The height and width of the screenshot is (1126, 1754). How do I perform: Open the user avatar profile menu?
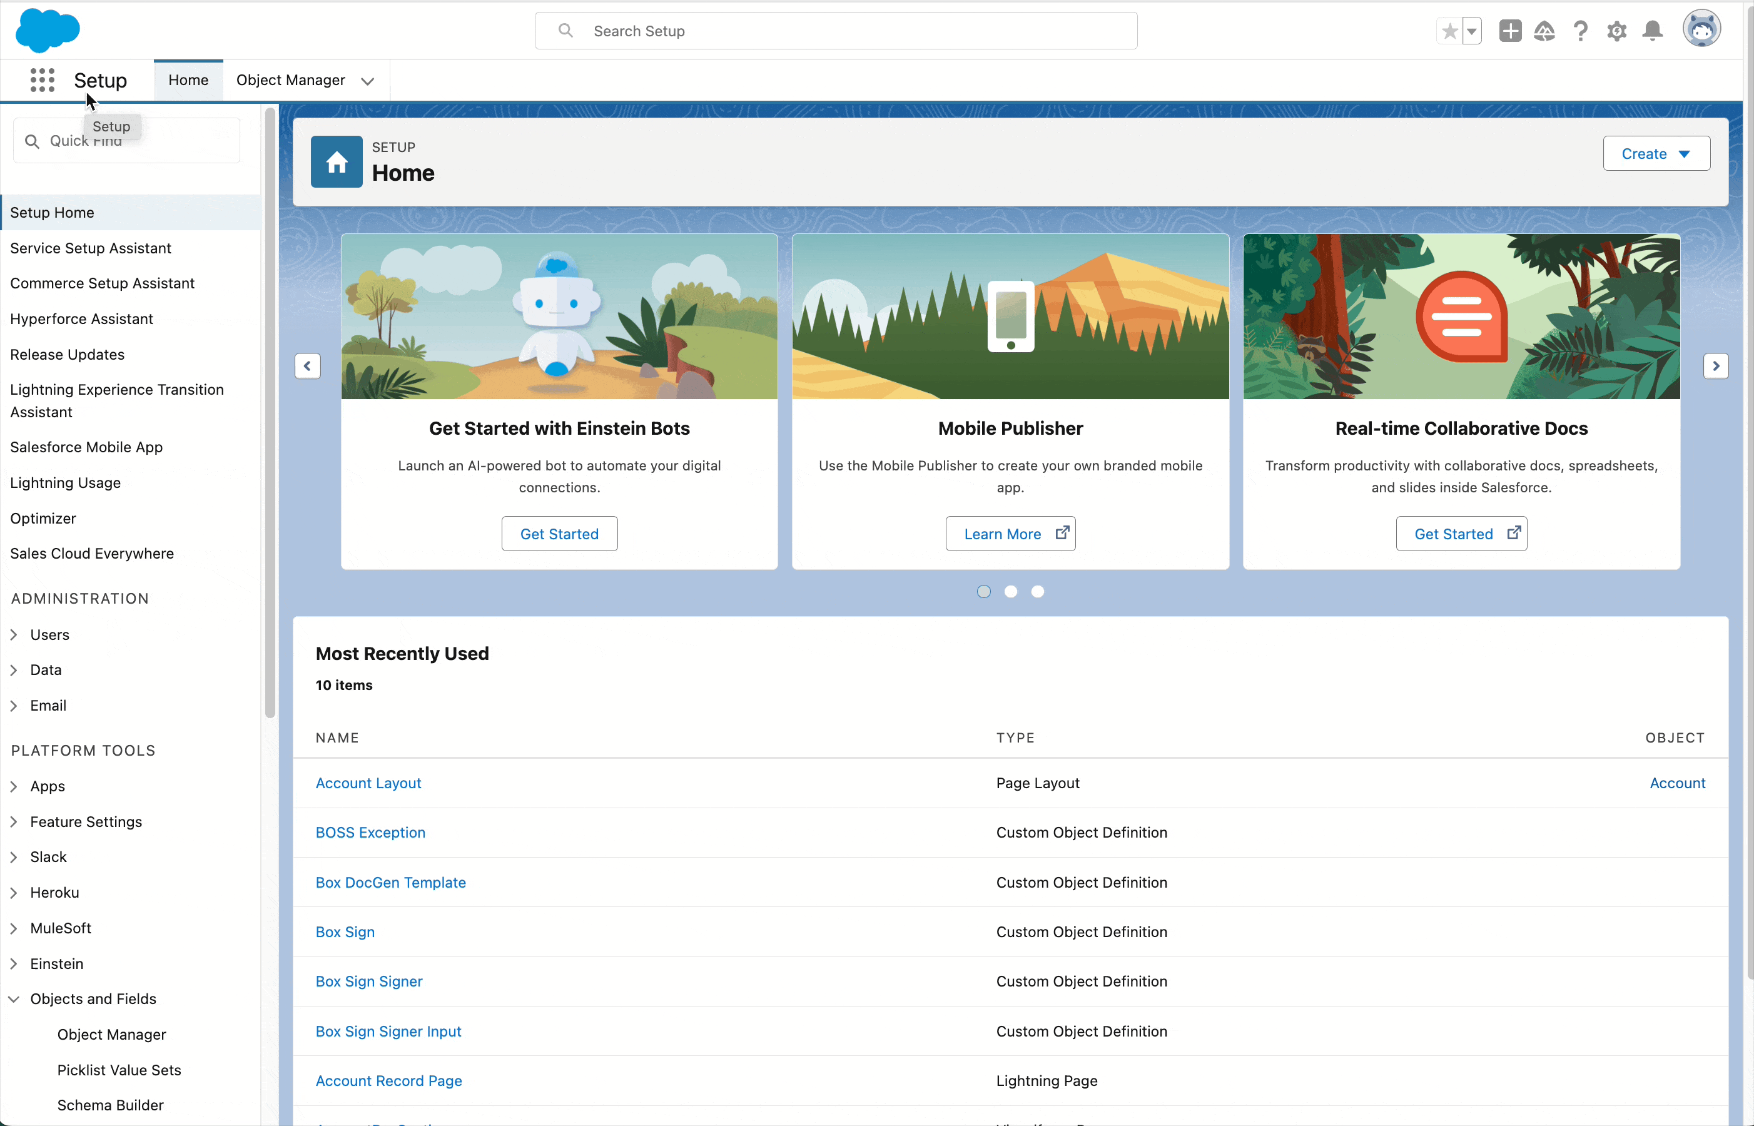pos(1701,29)
